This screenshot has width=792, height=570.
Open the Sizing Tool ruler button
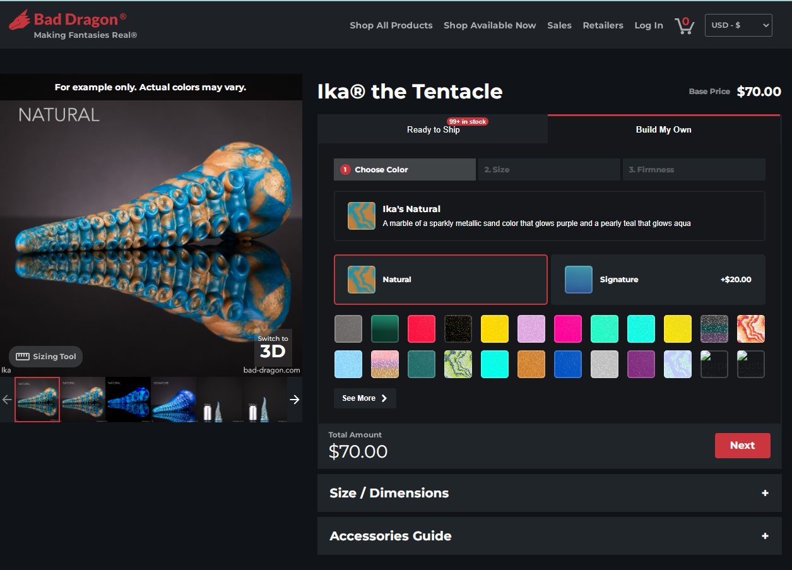pyautogui.click(x=45, y=357)
